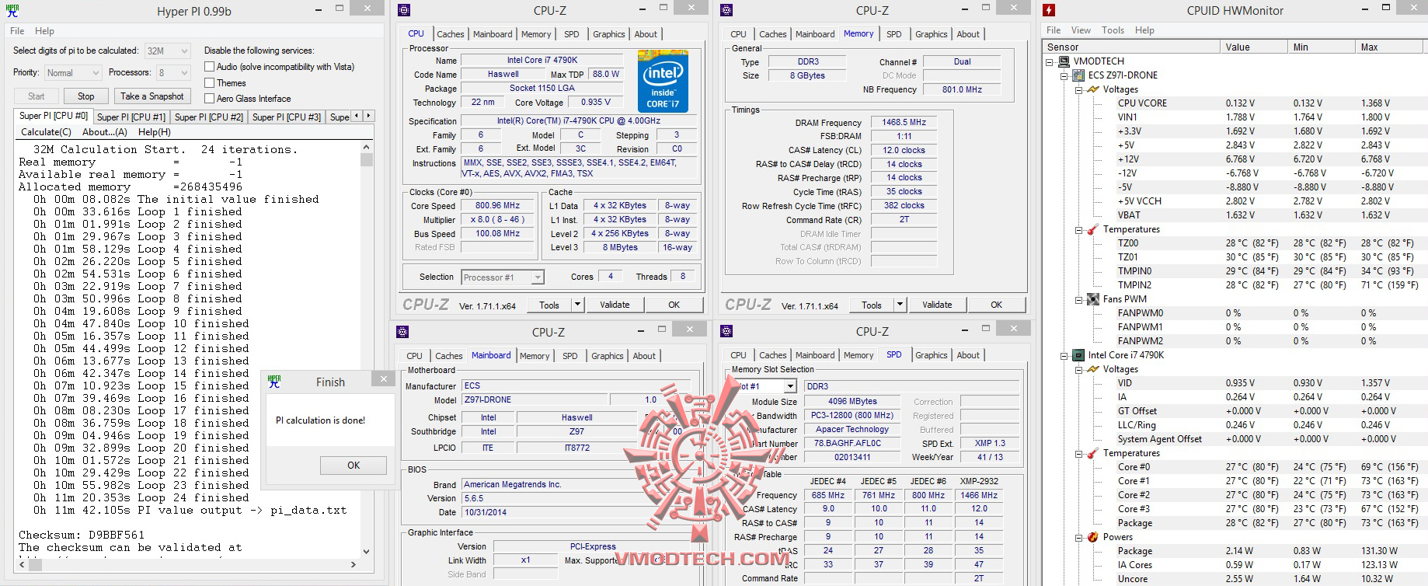Click the right tab-scroll arrow in Hyper PI
The height and width of the screenshot is (586, 1428).
[x=368, y=116]
